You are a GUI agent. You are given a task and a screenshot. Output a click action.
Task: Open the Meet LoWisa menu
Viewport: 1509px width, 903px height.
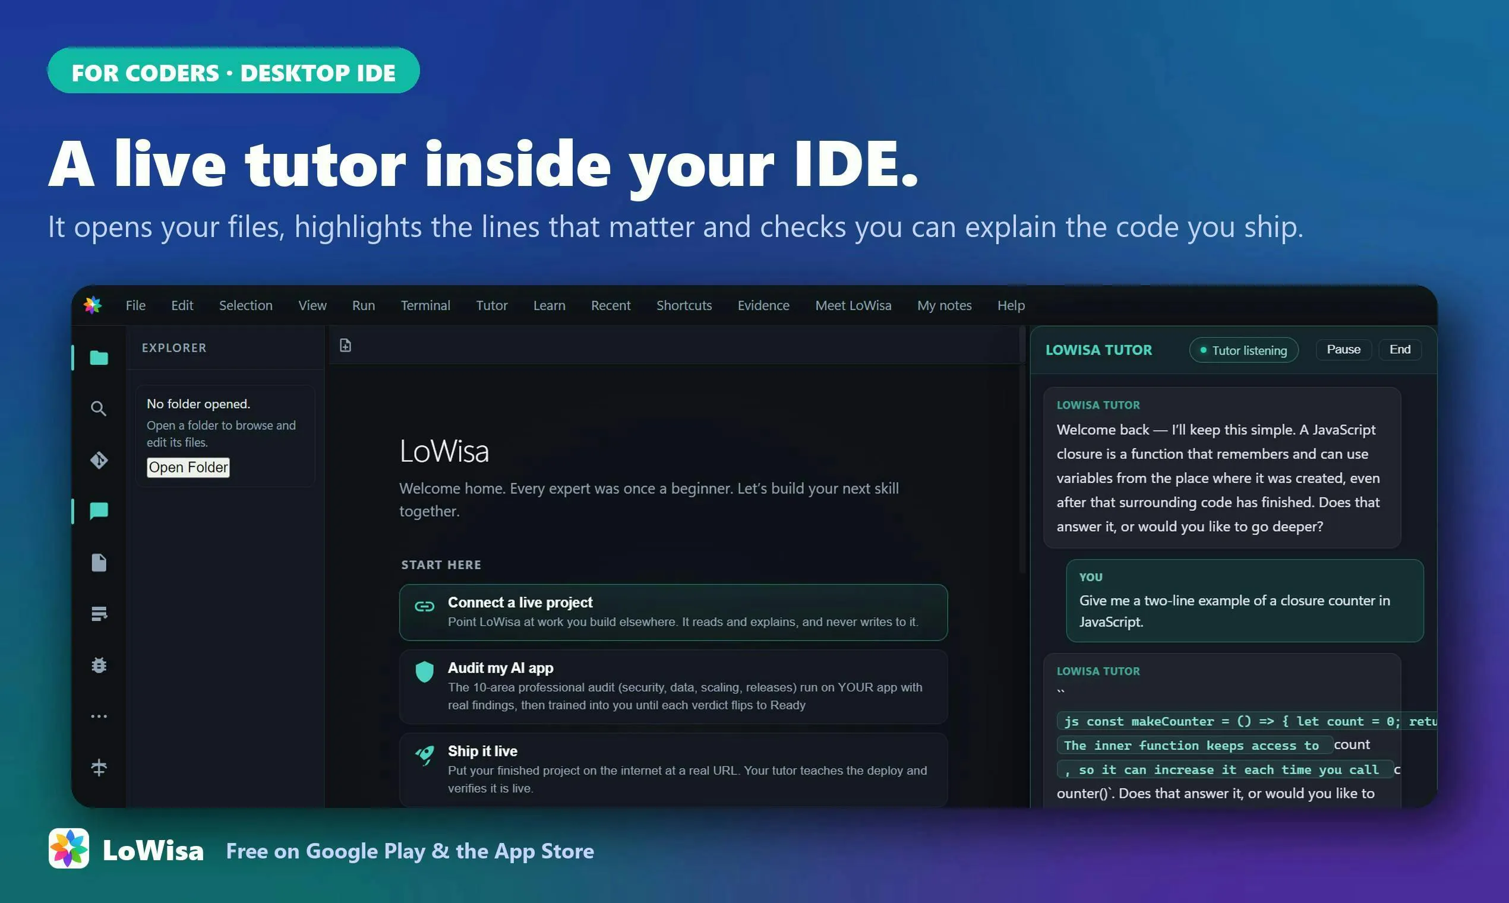click(x=853, y=305)
